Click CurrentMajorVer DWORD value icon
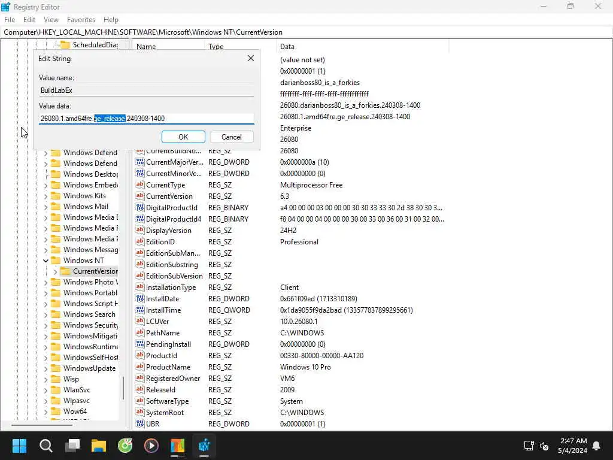613x460 pixels. (x=140, y=162)
